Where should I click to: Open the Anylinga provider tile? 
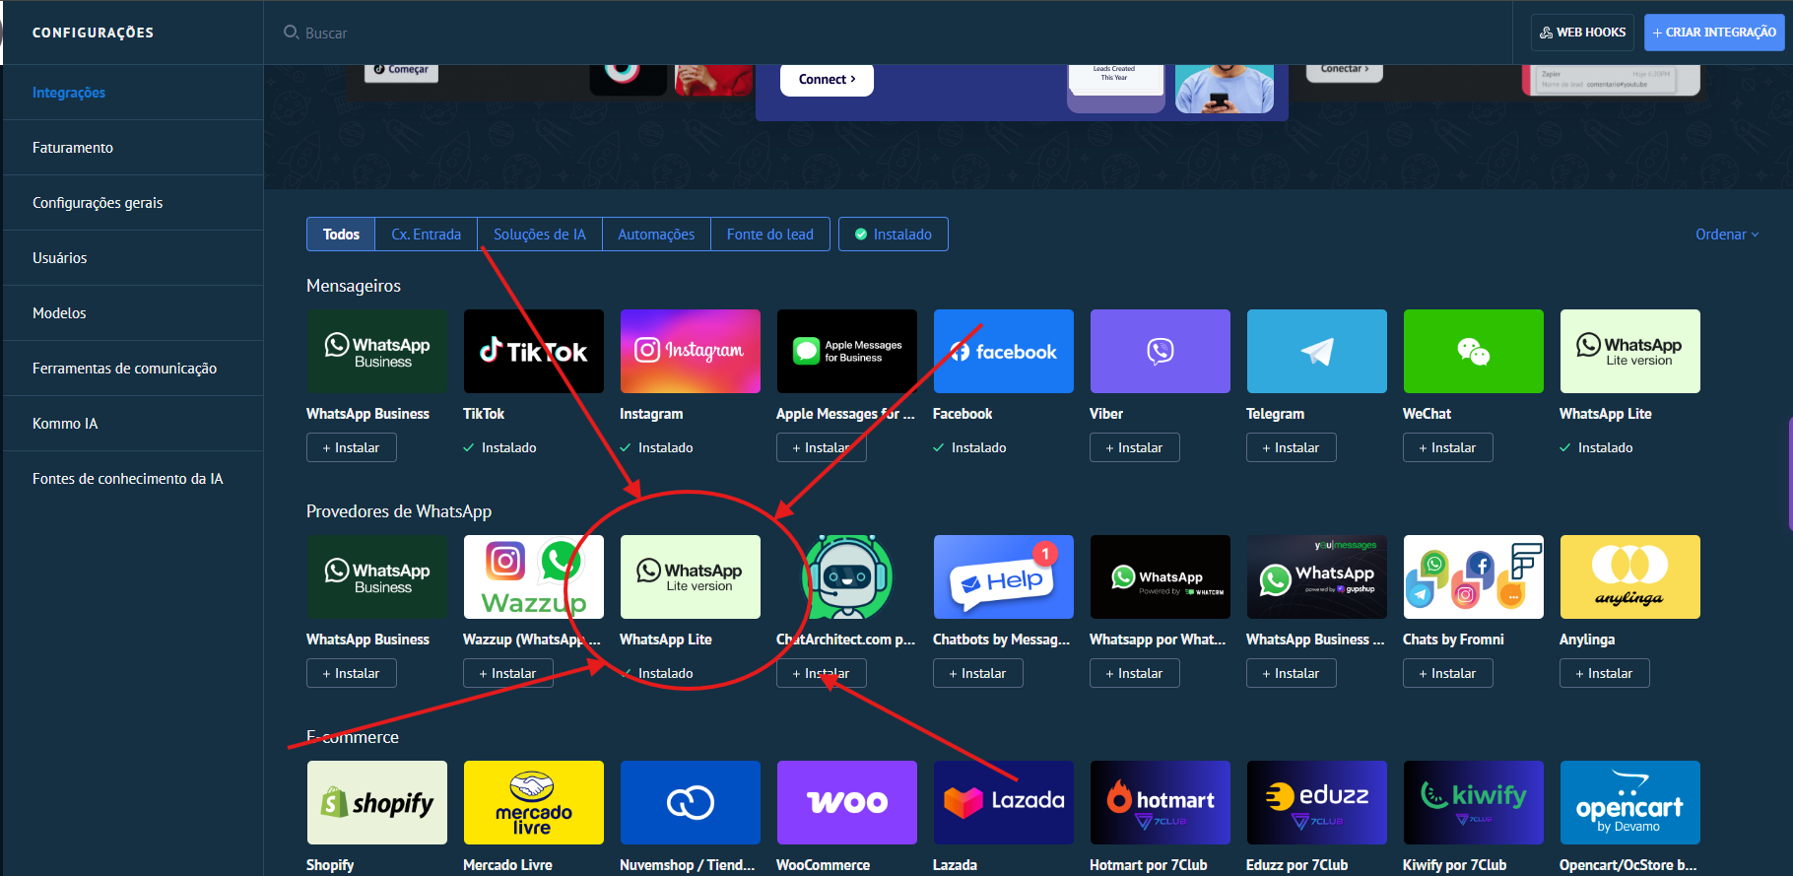pyautogui.click(x=1629, y=576)
